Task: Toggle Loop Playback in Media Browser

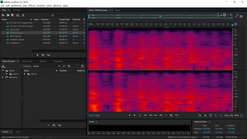Action: click(54, 125)
